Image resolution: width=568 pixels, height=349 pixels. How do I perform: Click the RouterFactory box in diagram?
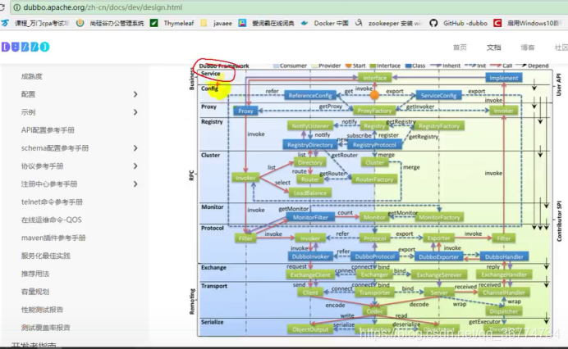pyautogui.click(x=374, y=179)
